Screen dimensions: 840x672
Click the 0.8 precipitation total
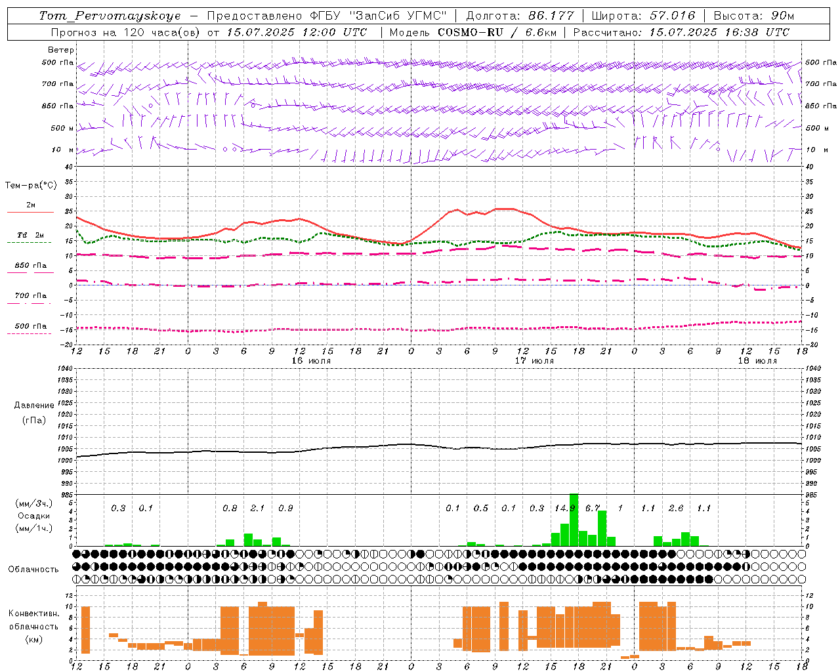coord(230,509)
